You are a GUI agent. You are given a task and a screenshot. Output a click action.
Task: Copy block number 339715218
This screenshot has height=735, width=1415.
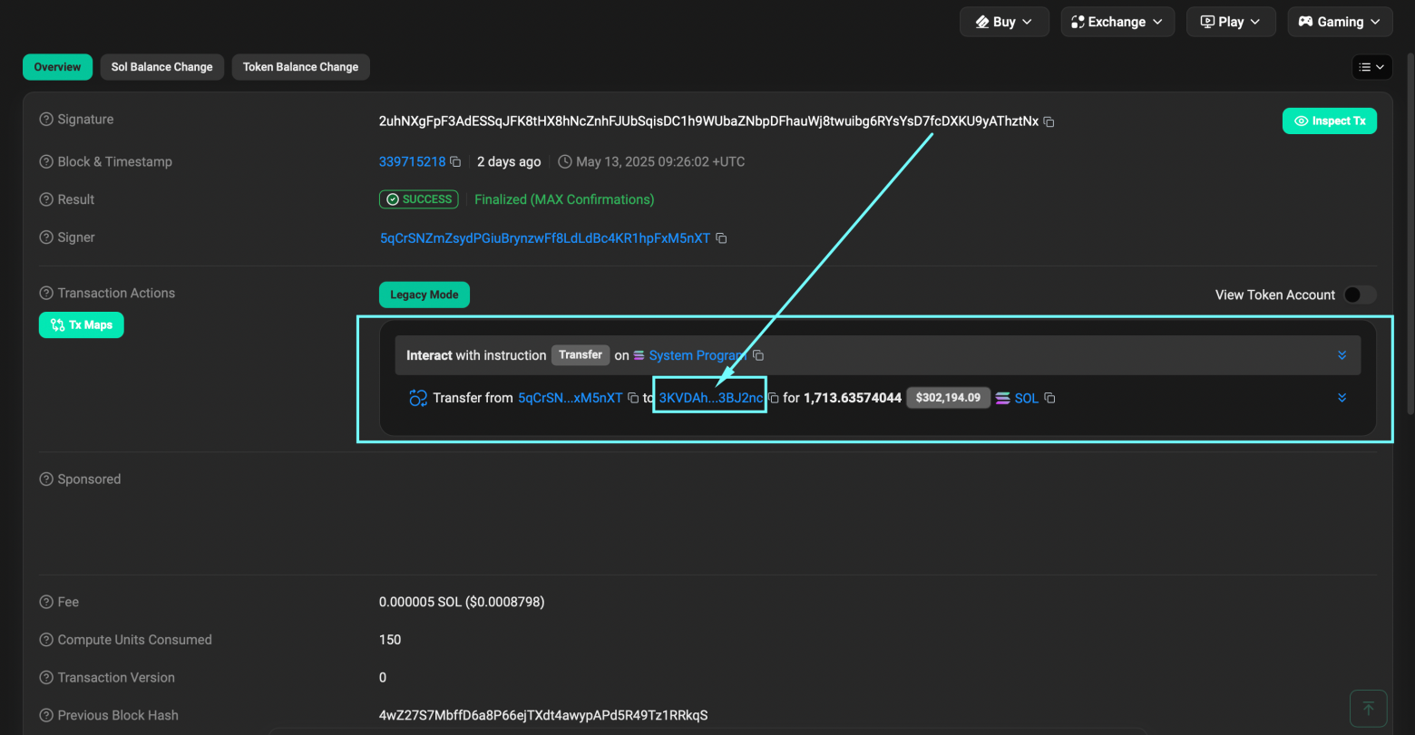(455, 162)
